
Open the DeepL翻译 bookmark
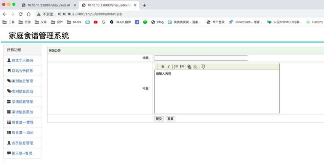(x=120, y=22)
